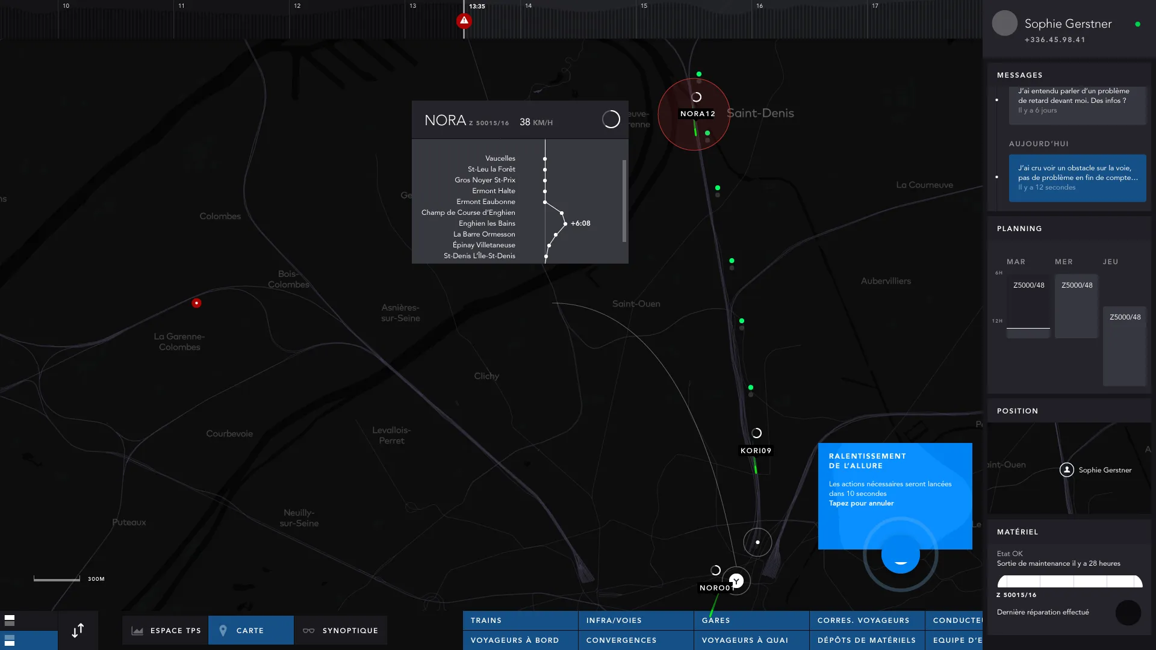Select the KORI09 train marker
1156x650 pixels.
[756, 450]
